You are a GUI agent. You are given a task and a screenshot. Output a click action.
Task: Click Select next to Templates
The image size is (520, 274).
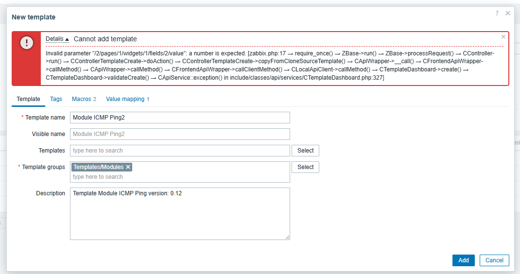tap(305, 151)
